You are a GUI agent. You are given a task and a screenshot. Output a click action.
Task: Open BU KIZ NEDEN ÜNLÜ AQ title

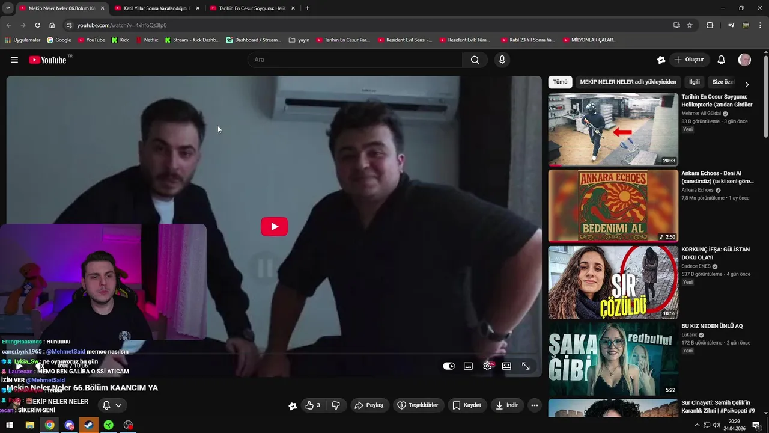(x=712, y=326)
